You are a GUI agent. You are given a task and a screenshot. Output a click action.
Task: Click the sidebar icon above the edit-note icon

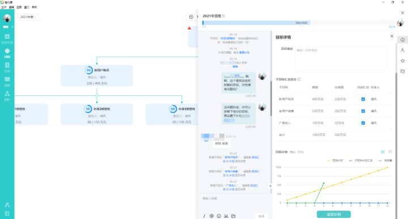7,205
